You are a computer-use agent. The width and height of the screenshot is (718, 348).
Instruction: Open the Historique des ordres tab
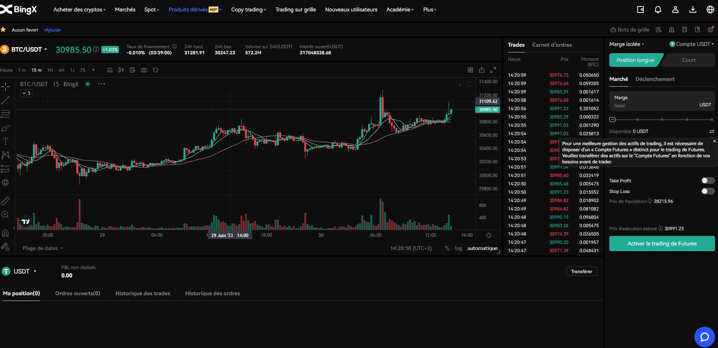click(x=212, y=293)
